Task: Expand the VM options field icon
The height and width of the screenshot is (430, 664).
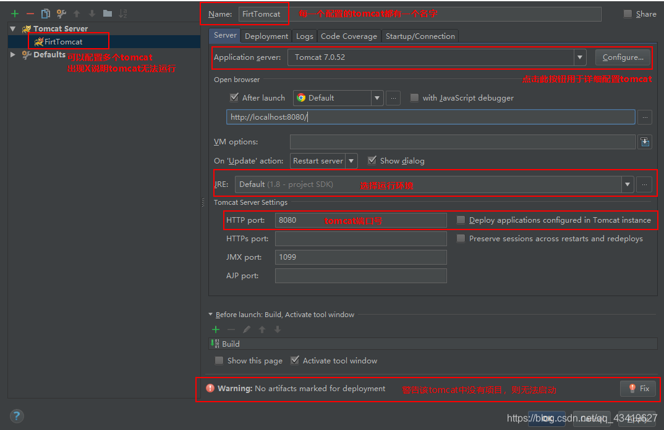Action: pos(644,142)
